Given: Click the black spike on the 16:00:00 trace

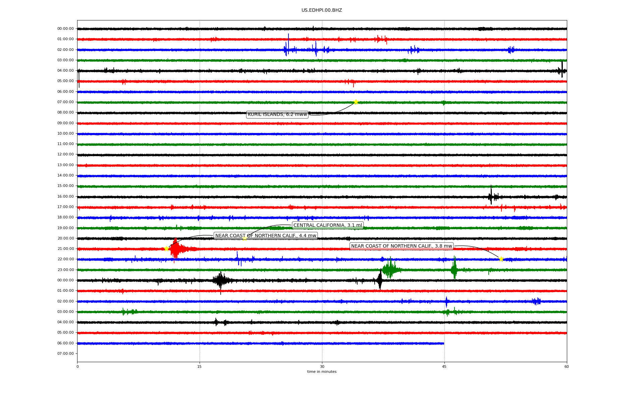Looking at the screenshot, I should pyautogui.click(x=491, y=195).
